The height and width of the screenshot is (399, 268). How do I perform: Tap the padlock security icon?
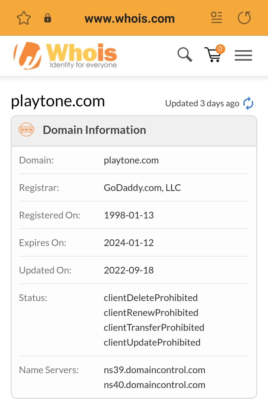48,18
